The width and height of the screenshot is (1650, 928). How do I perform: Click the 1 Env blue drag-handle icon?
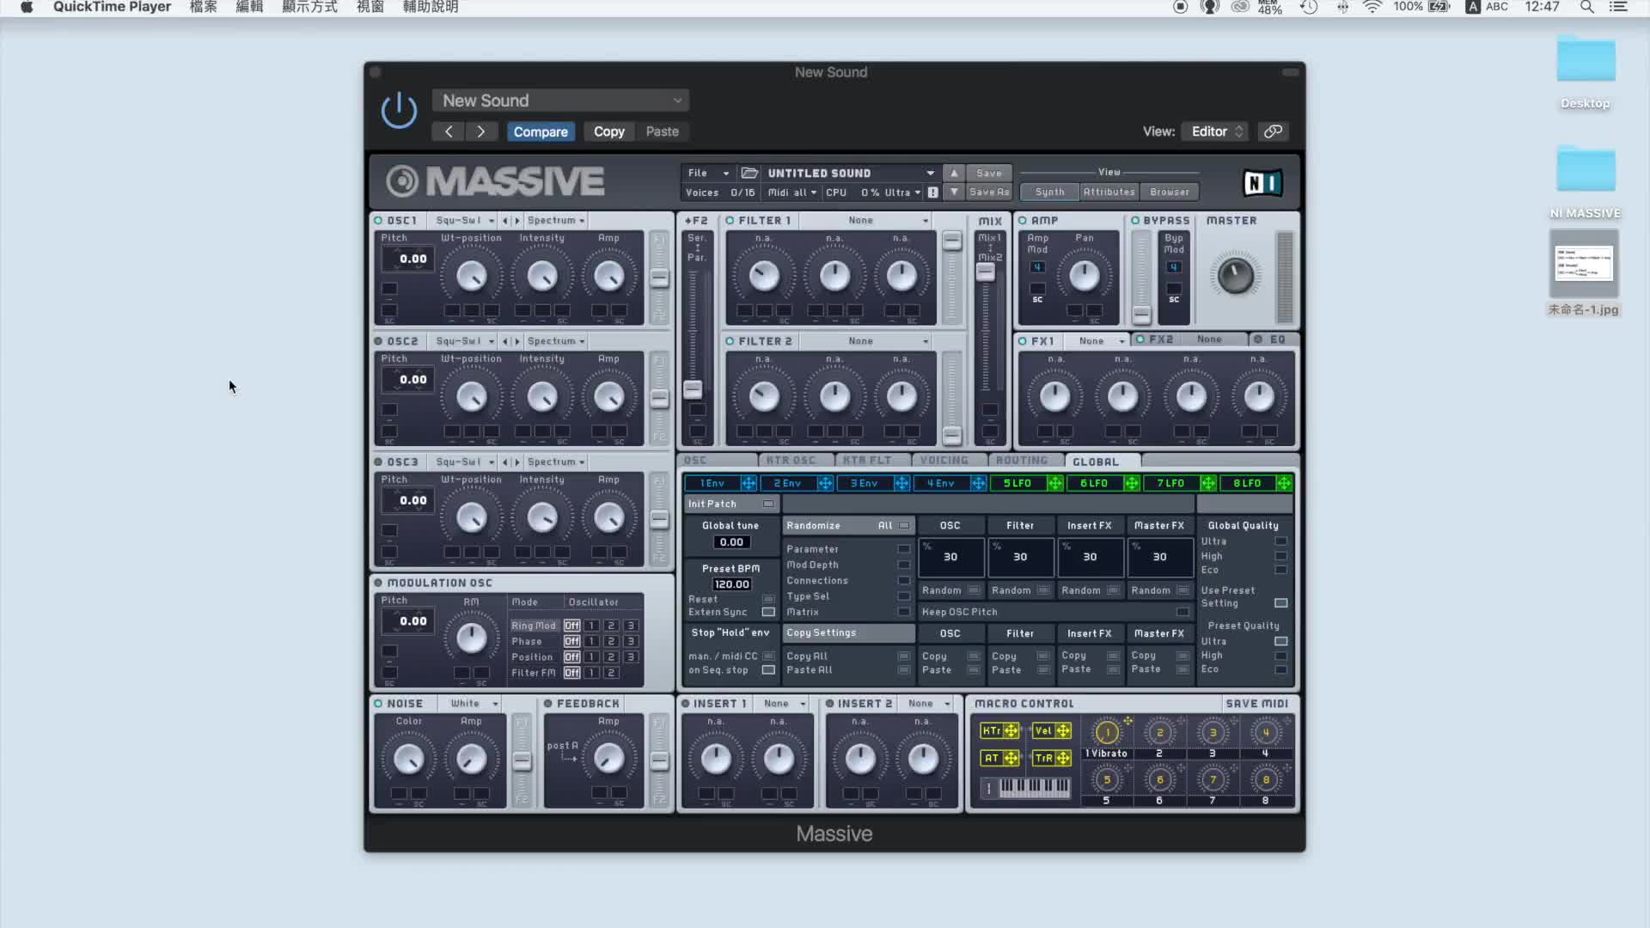(x=749, y=483)
